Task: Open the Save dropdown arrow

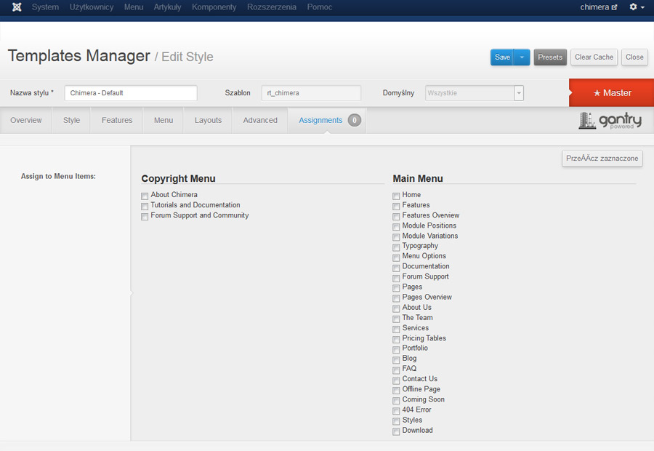Action: 522,57
